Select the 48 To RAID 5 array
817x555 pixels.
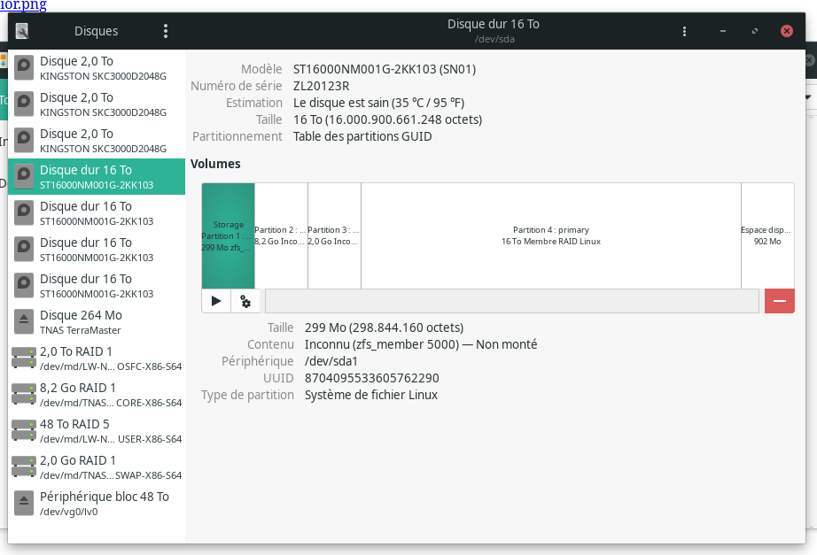click(x=96, y=431)
